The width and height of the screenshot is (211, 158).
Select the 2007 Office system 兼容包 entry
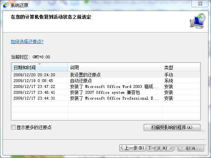tap(106, 92)
